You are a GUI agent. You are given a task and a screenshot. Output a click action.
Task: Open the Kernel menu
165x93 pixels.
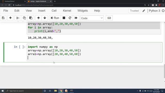[67, 11]
